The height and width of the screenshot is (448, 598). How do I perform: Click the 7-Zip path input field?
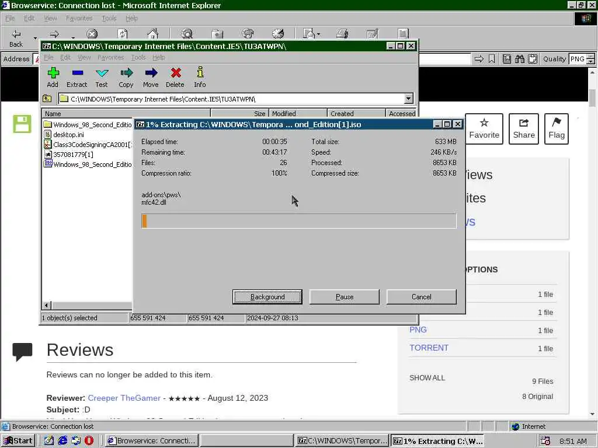click(x=231, y=99)
